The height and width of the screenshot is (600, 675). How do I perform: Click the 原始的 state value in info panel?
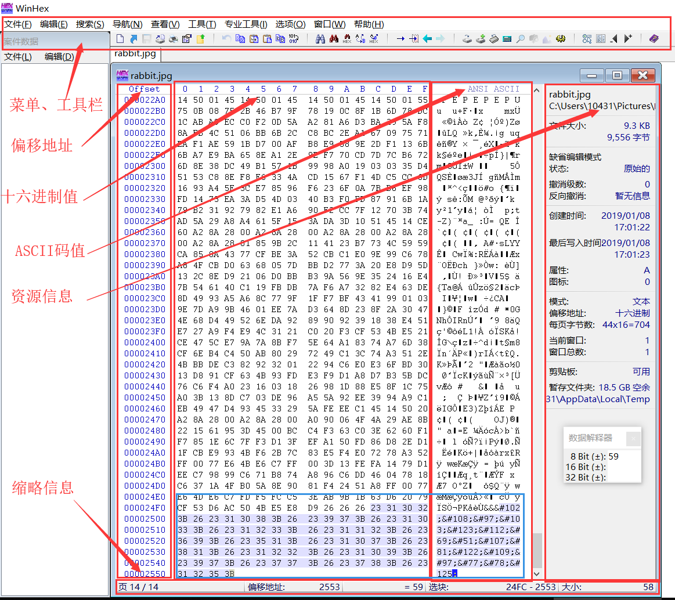(x=637, y=169)
